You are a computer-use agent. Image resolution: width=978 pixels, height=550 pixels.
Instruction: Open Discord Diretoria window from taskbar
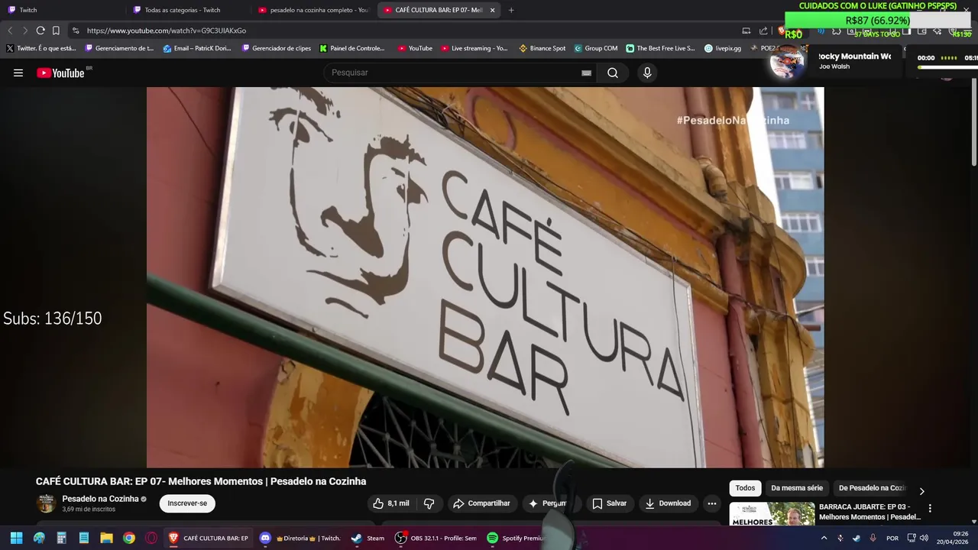(300, 538)
